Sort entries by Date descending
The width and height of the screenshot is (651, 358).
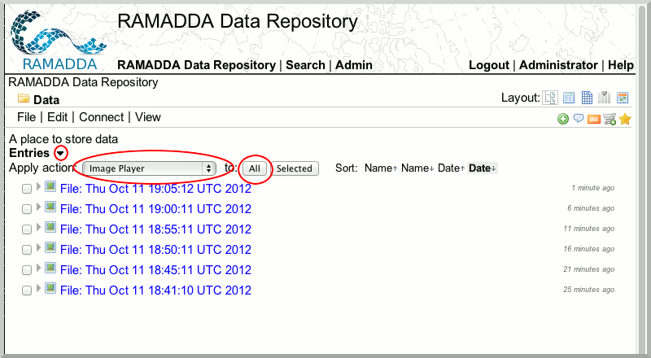click(483, 168)
